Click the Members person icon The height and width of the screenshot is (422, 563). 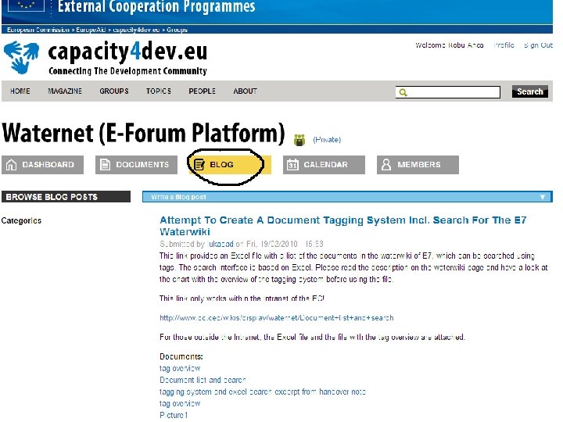[386, 165]
